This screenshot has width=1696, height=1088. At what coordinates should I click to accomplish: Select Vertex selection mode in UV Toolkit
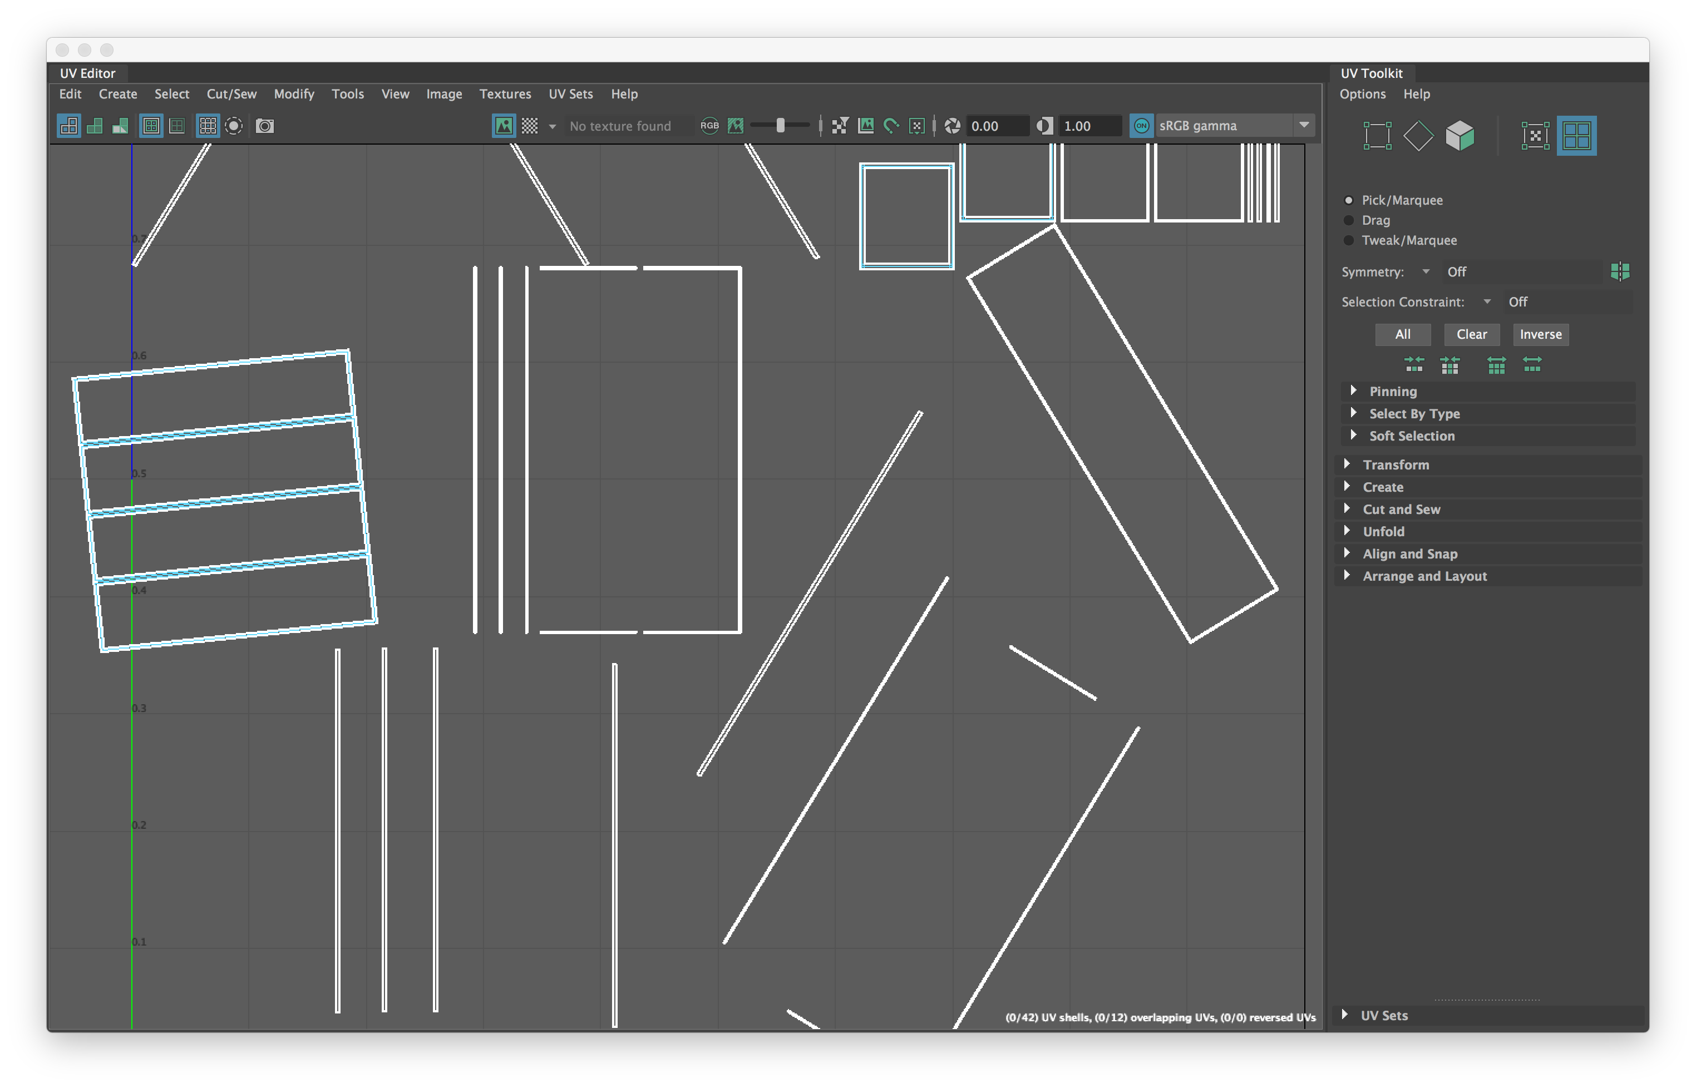click(1377, 135)
